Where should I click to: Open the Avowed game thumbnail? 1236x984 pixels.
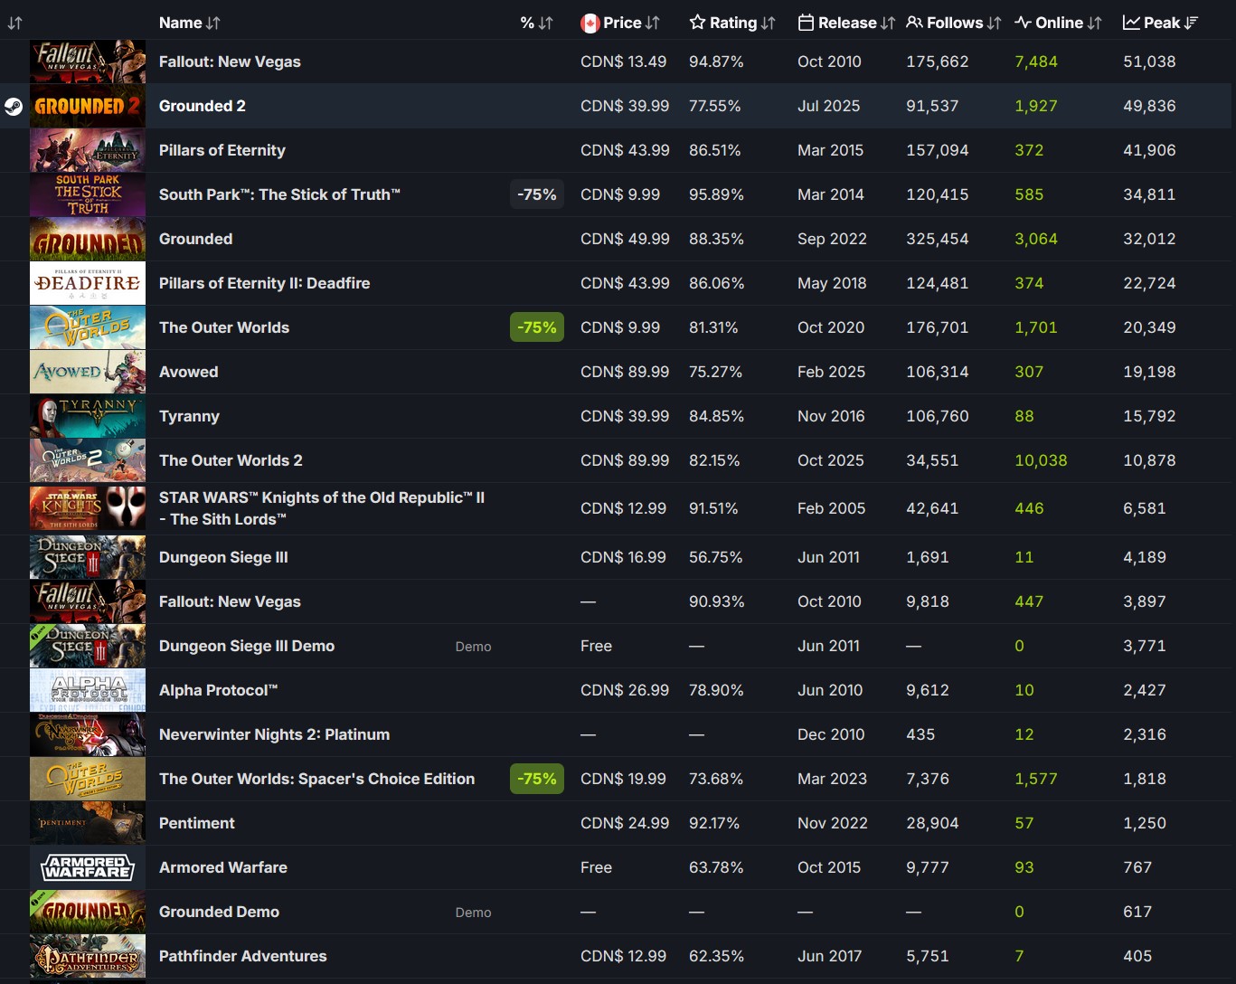(x=88, y=372)
